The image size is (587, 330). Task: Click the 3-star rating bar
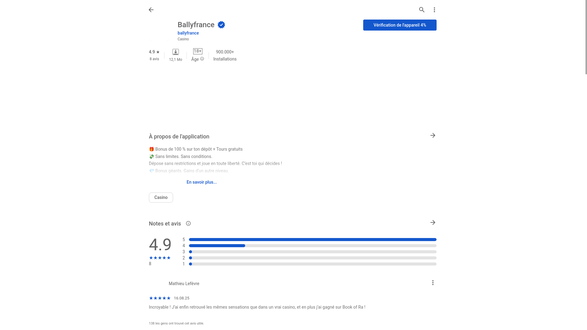(312, 252)
